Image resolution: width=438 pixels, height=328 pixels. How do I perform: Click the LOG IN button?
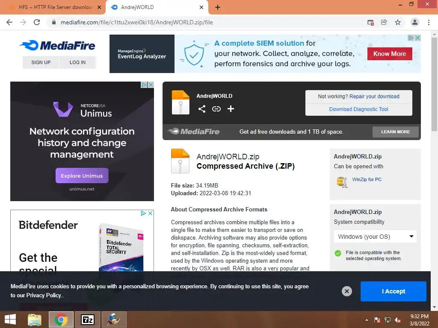coord(78,62)
